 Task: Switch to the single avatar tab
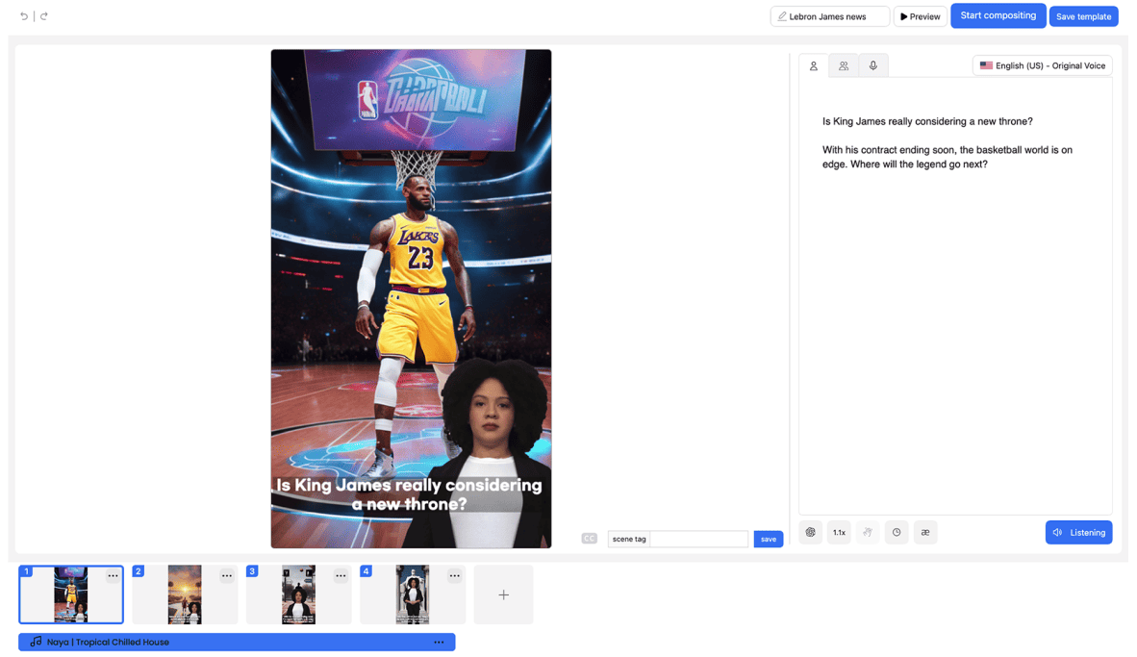pyautogui.click(x=814, y=66)
